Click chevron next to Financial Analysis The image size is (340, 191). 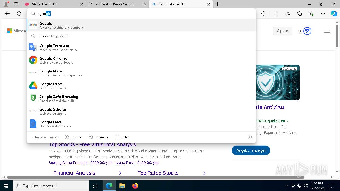[x=120, y=173]
